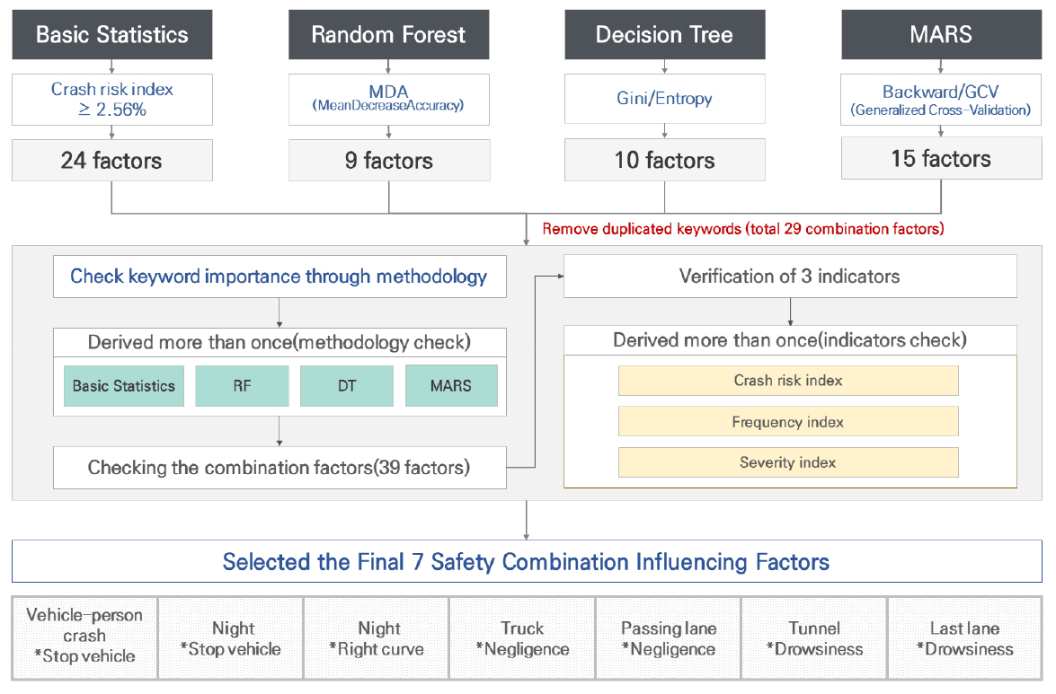1056x694 pixels.
Task: Select the yellow Frequency index bar
Action: (x=788, y=422)
